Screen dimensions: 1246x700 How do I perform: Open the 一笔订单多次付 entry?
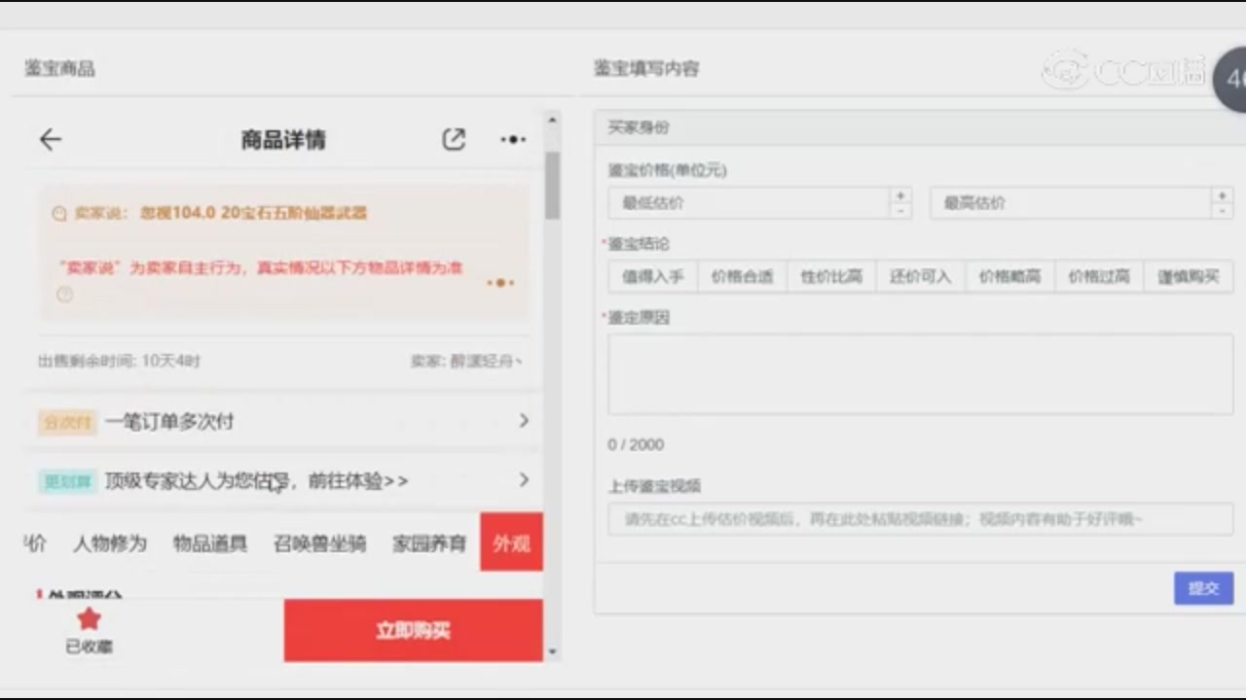point(283,421)
